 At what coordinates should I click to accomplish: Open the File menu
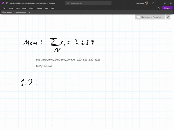(x=4, y=8)
